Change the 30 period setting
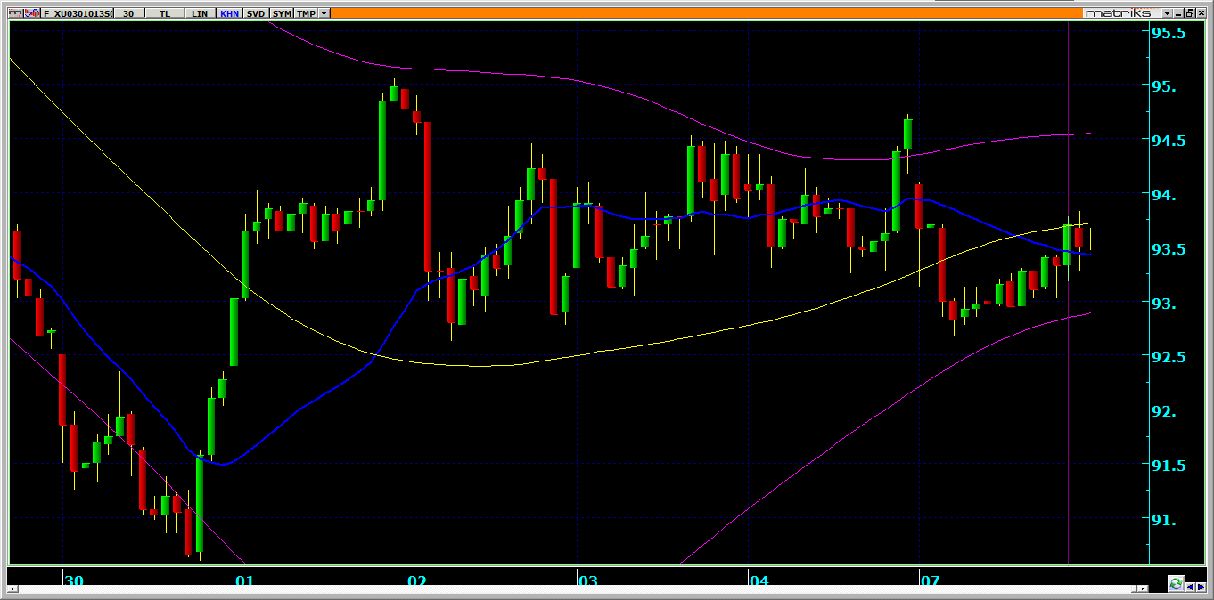1214x600 pixels. coord(129,13)
